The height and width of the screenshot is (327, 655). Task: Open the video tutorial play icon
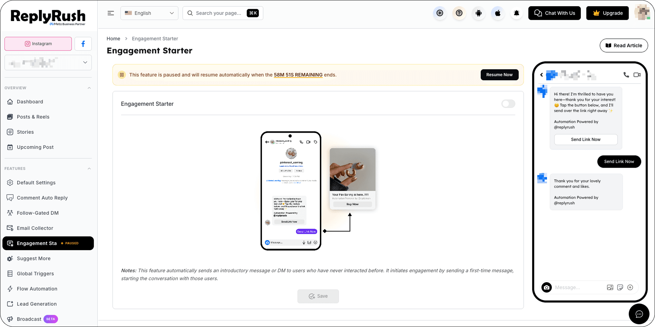[x=440, y=13]
